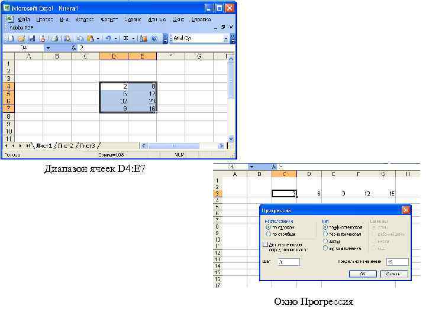The width and height of the screenshot is (426, 319).
Task: Launch the Chart Wizard toolbar icon
Action: (x=144, y=38)
